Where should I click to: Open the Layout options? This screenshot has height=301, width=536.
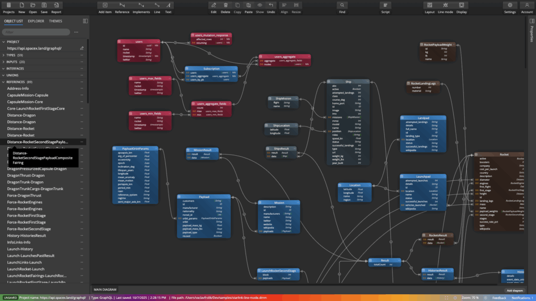coord(430,7)
